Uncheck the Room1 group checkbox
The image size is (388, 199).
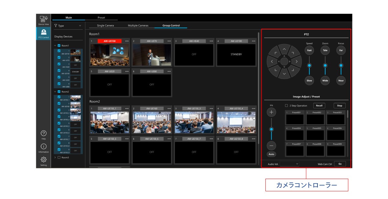point(59,46)
